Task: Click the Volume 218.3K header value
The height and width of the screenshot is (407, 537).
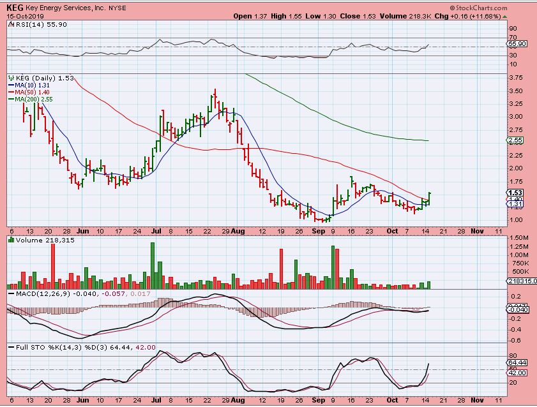Action: tap(405, 16)
